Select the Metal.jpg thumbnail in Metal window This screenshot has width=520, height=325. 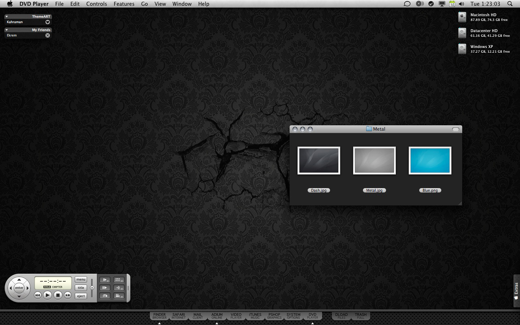[374, 160]
